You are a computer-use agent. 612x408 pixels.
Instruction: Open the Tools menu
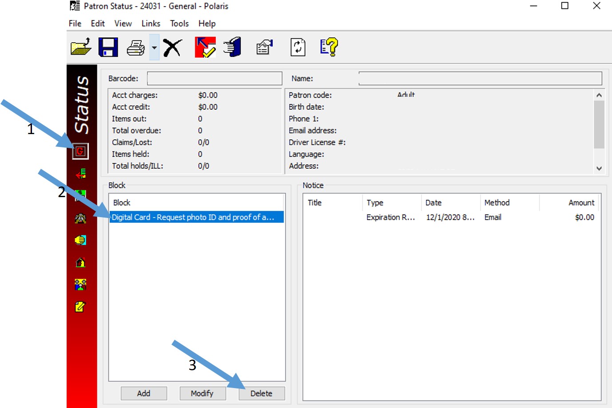coord(179,24)
